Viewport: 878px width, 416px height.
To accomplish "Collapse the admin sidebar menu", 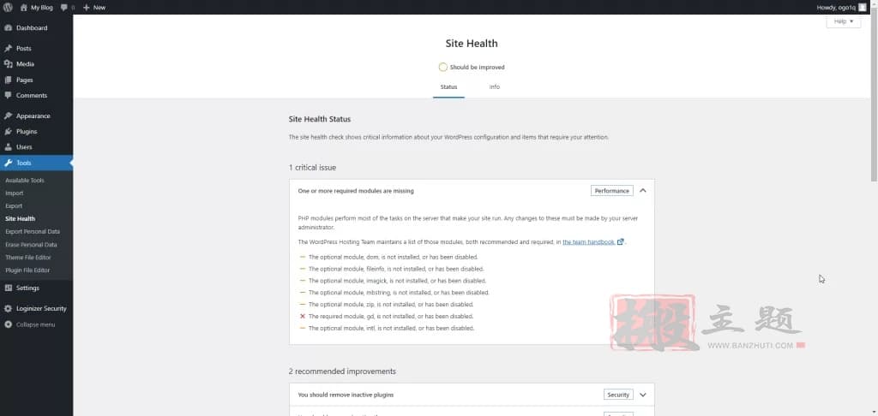I will 30,325.
